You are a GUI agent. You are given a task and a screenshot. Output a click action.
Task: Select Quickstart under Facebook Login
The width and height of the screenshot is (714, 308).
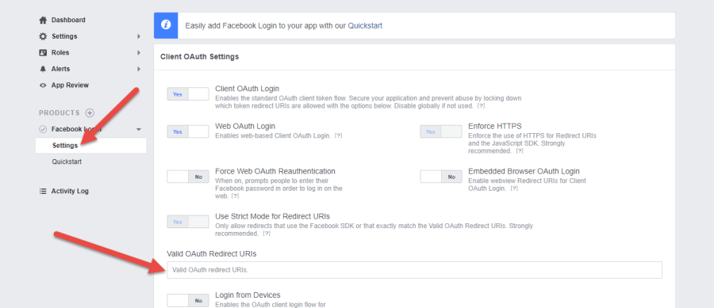point(67,162)
